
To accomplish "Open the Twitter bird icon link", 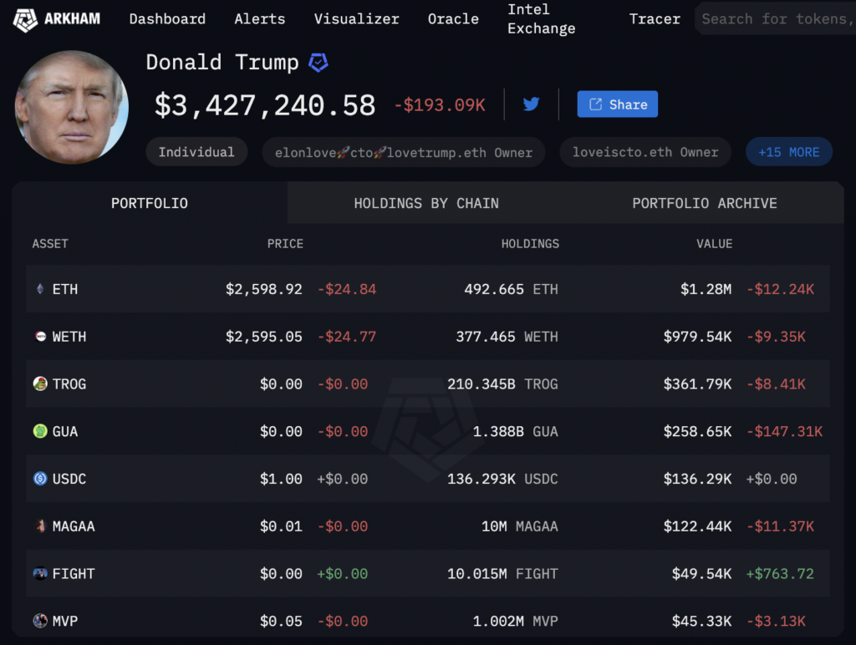I will click(x=531, y=104).
